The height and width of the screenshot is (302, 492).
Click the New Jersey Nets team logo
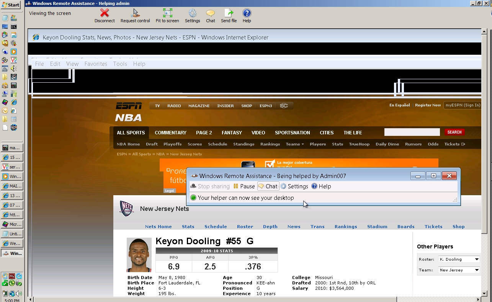[127, 209]
